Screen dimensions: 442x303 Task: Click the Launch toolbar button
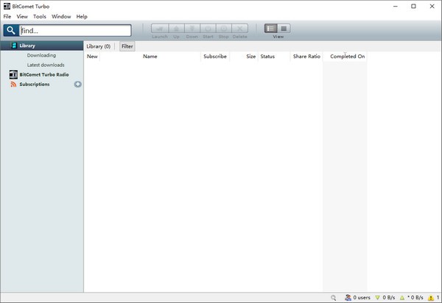coord(160,29)
